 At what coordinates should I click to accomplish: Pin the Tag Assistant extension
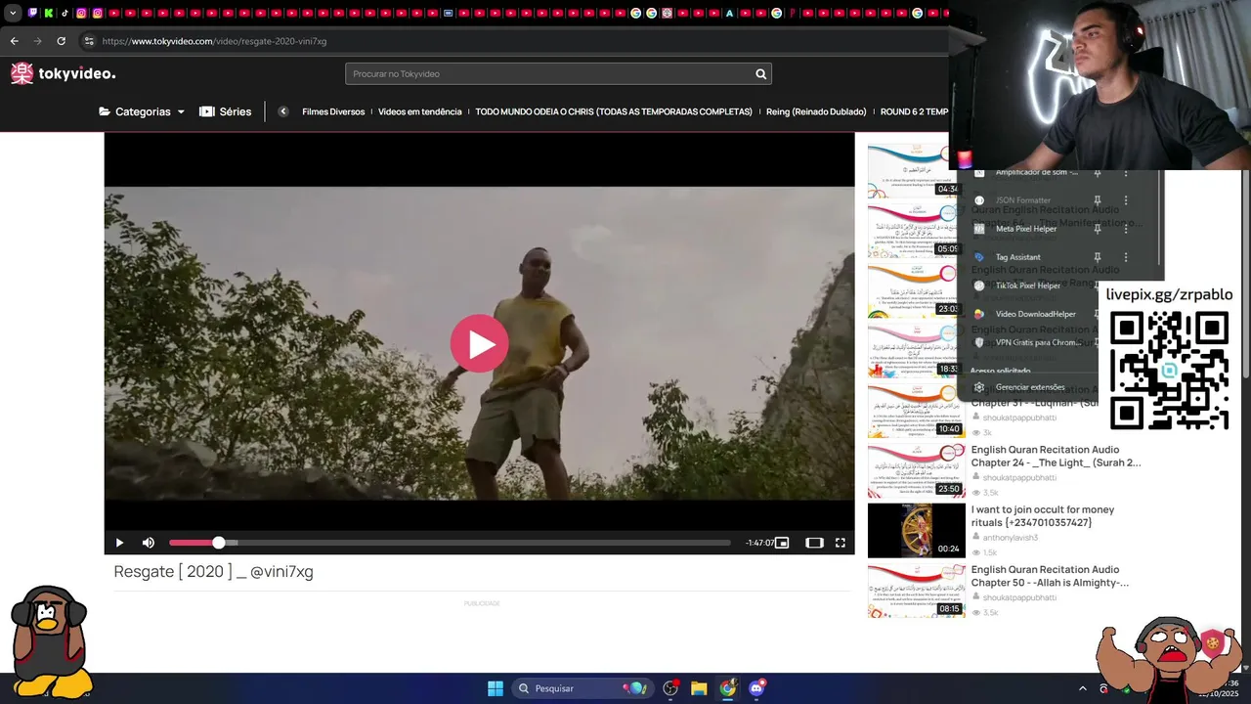tap(1098, 257)
